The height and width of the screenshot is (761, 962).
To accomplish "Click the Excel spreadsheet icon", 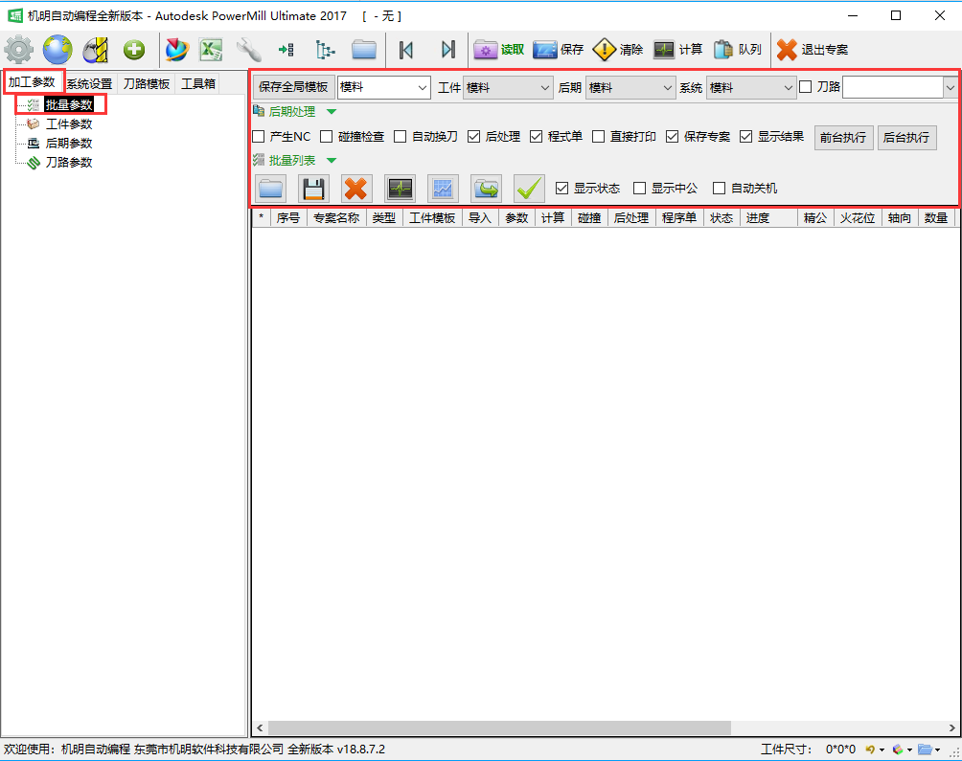I will (x=211, y=50).
